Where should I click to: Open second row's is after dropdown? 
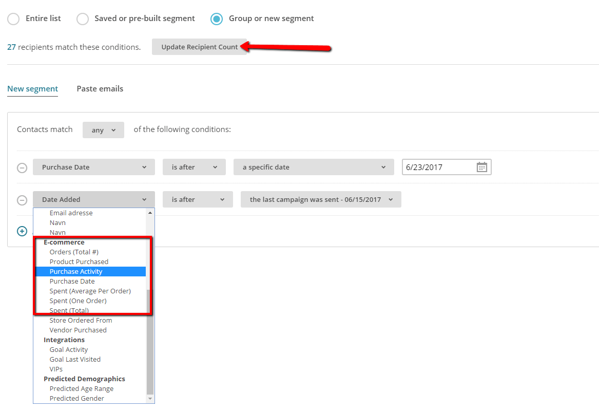click(198, 199)
